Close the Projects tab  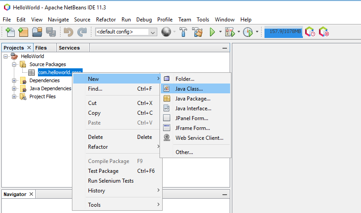pyautogui.click(x=29, y=47)
